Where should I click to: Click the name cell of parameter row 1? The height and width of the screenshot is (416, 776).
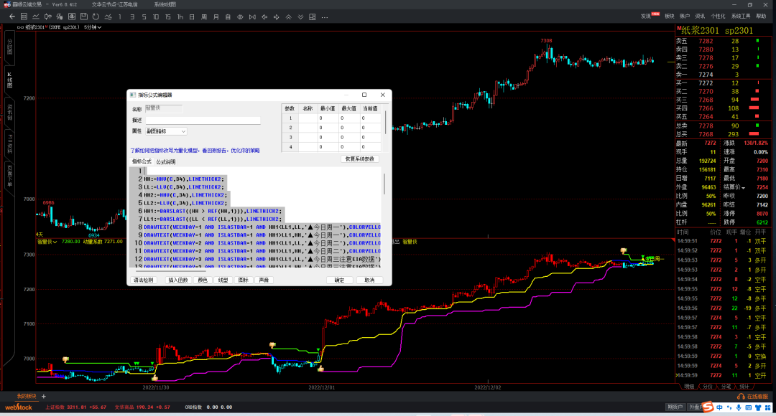point(308,118)
